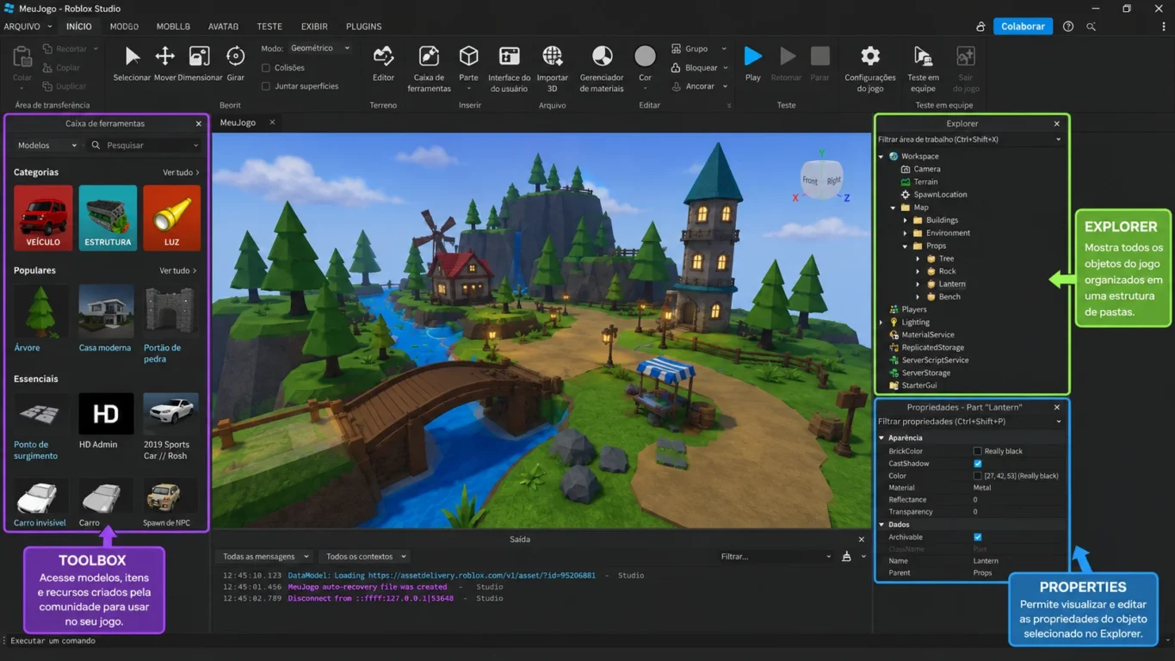Viewport: 1175px width, 661px height.
Task: Click Copiar in clipboard group
Action: tap(62, 68)
